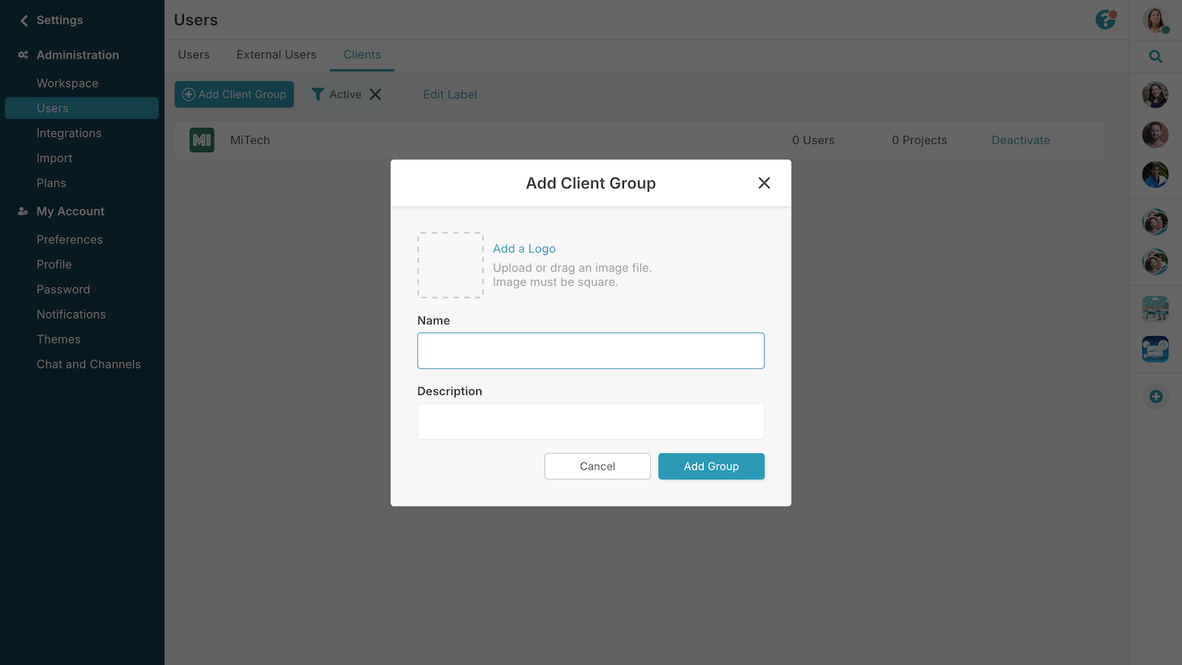Viewport: 1182px width, 665px height.
Task: Click the Active filter funnel icon
Action: 318,95
